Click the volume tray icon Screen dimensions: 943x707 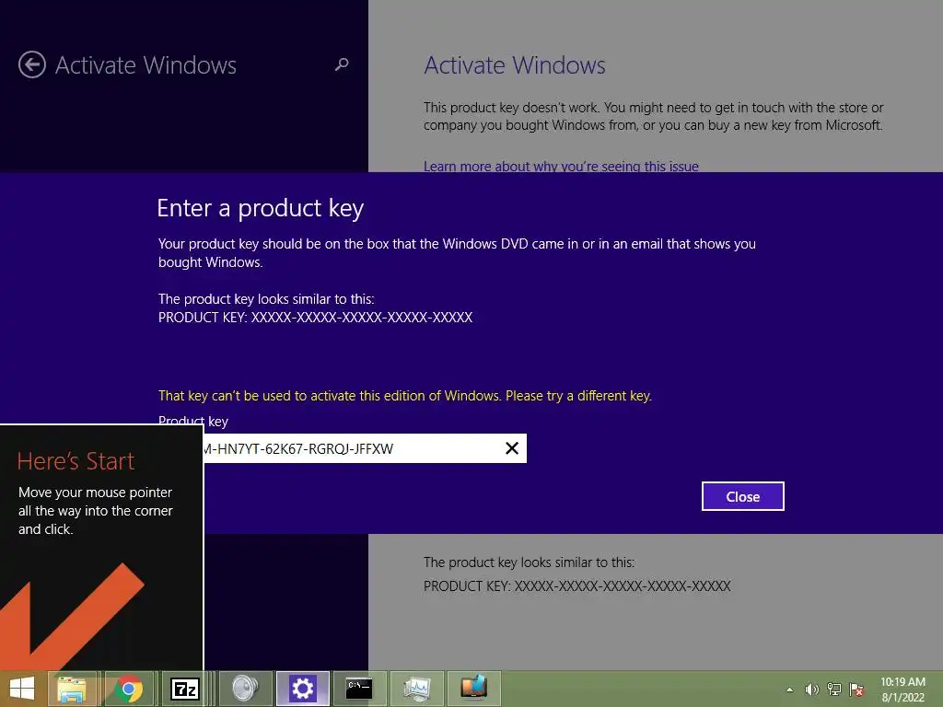pyautogui.click(x=811, y=689)
